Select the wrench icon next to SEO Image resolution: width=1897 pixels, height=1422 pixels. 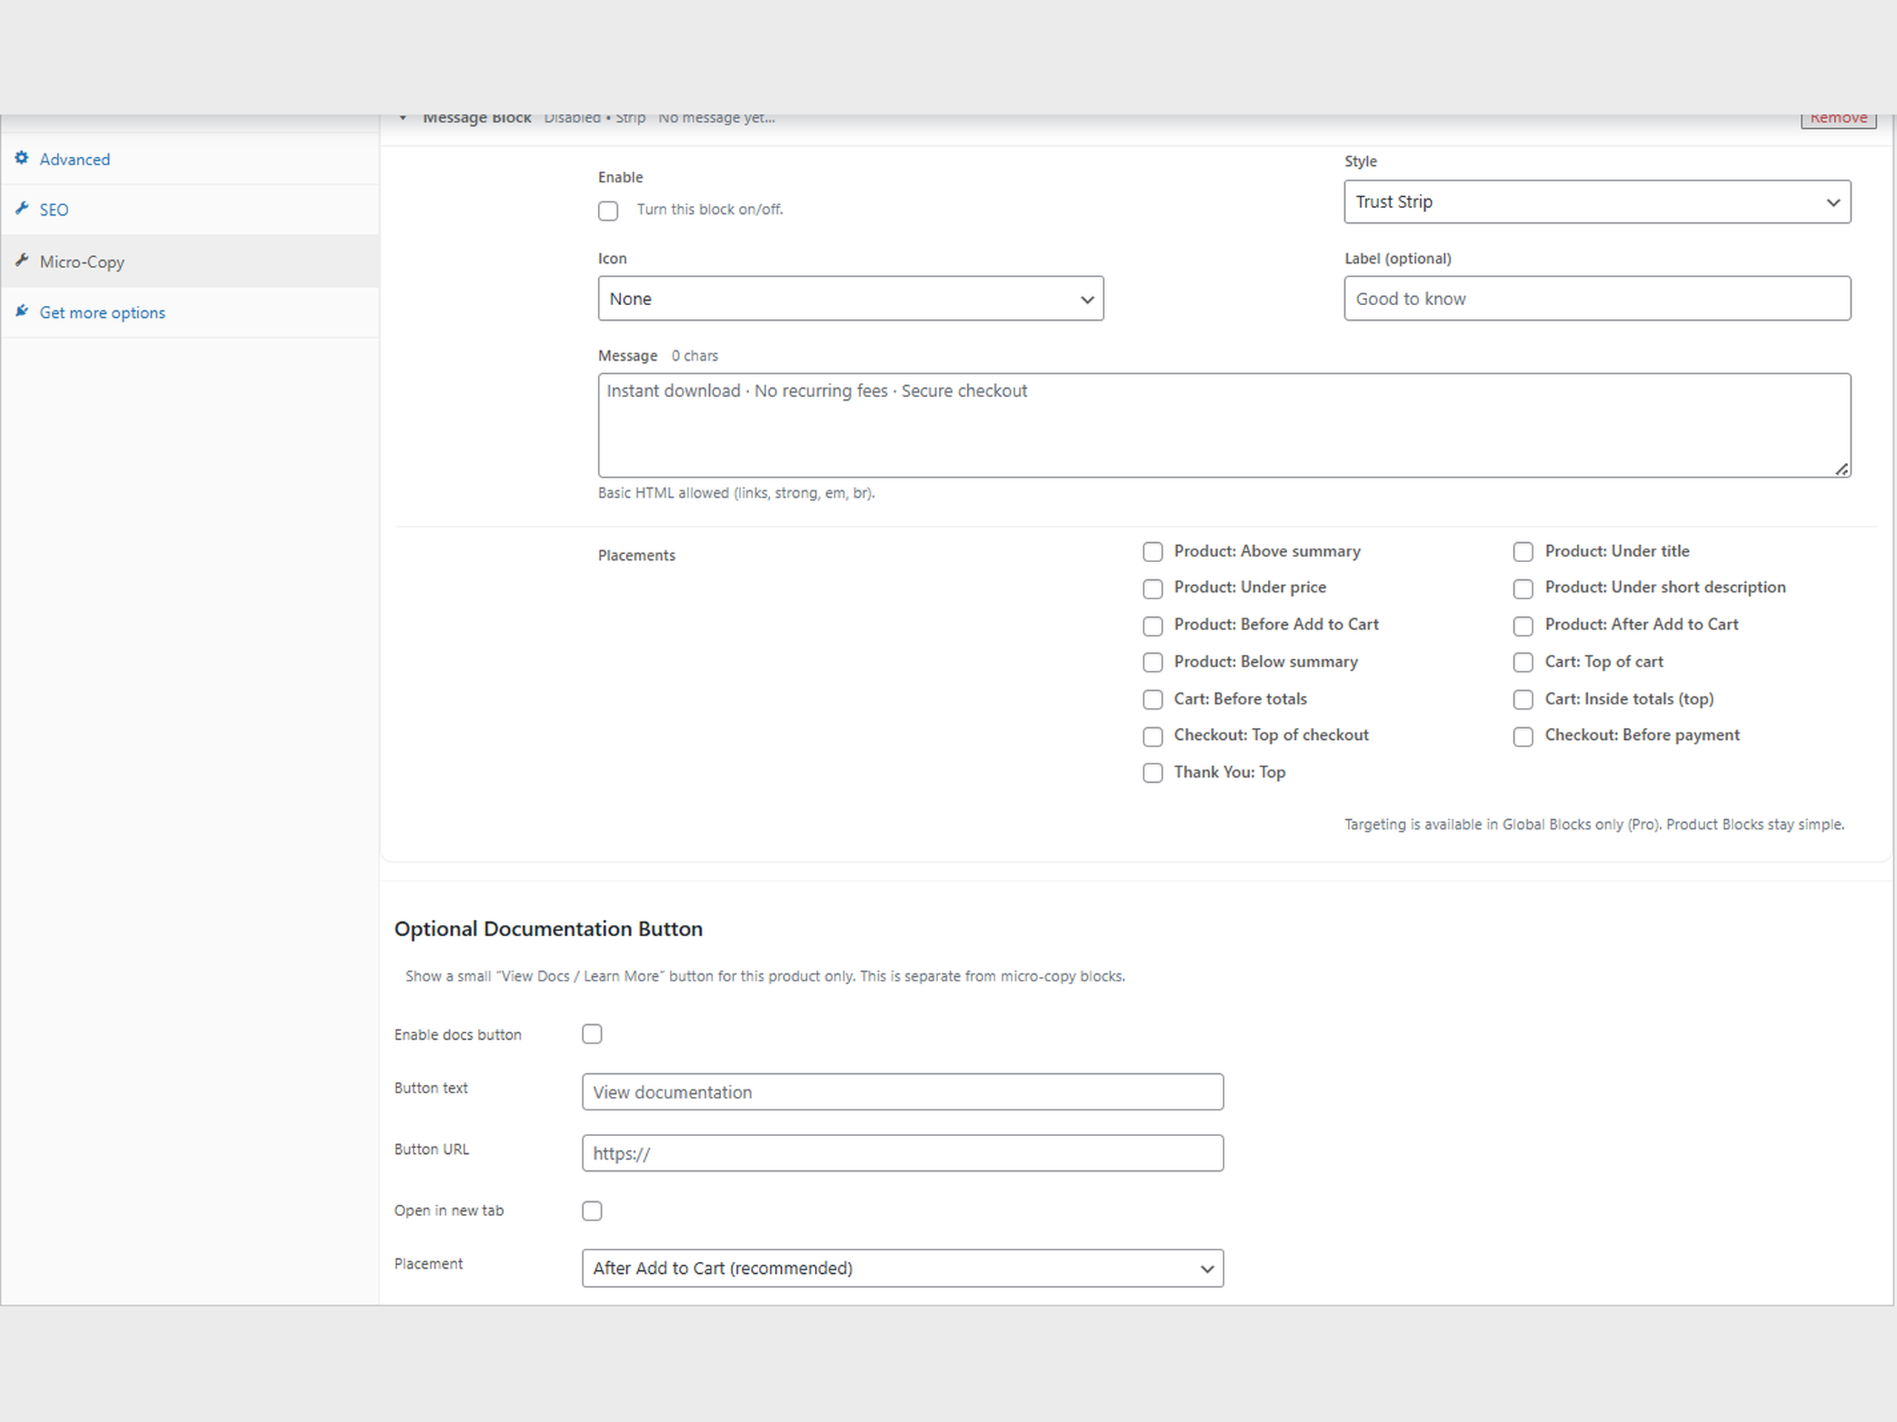click(21, 208)
